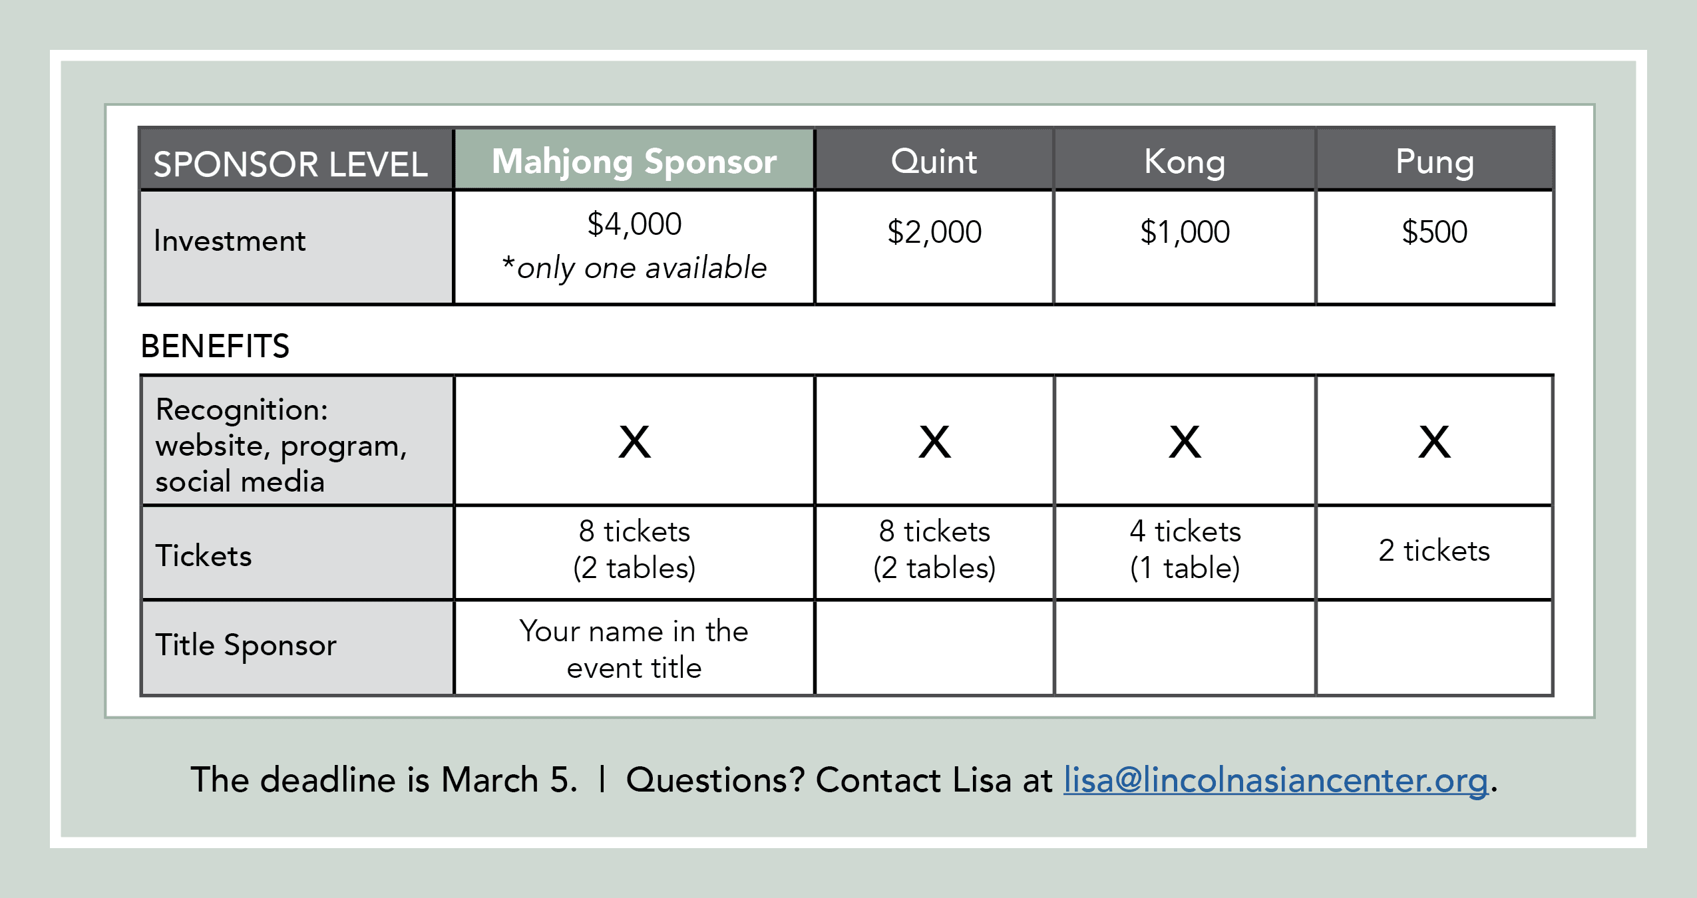The width and height of the screenshot is (1697, 898).
Task: Select the Title Sponsor row label
Action: tap(246, 645)
